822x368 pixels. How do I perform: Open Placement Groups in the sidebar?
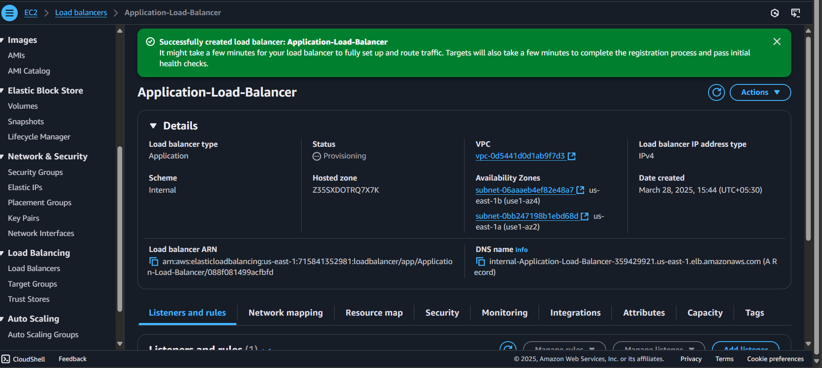[40, 203]
